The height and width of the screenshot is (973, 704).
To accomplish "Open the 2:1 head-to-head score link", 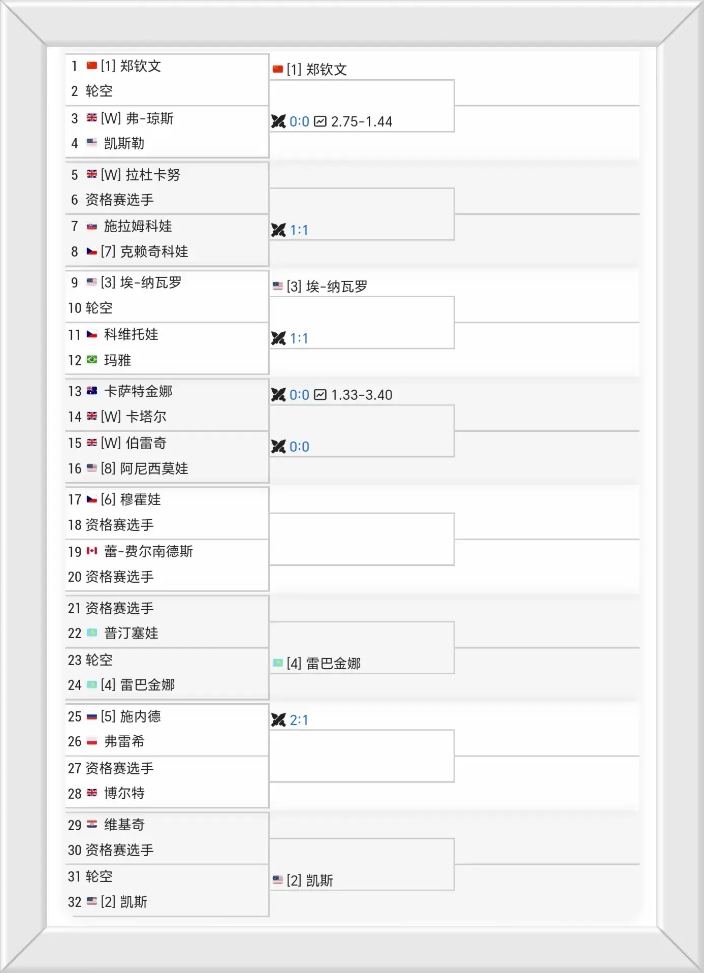I will (x=299, y=720).
